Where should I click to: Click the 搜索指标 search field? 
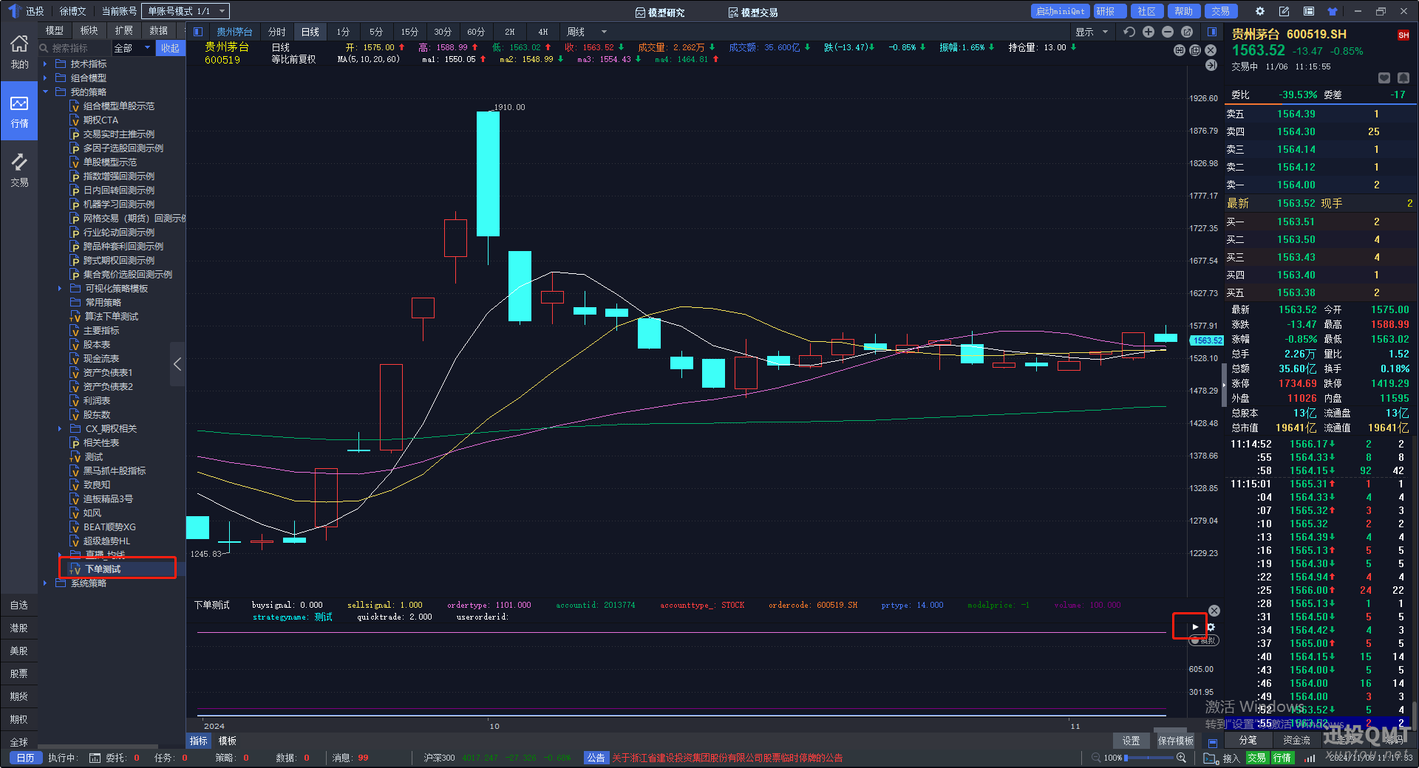74,48
